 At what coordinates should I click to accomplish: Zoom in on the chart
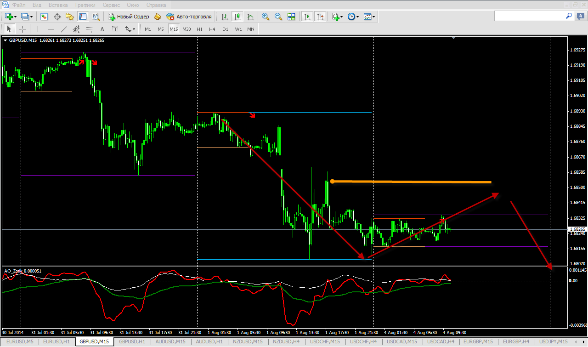pos(265,17)
